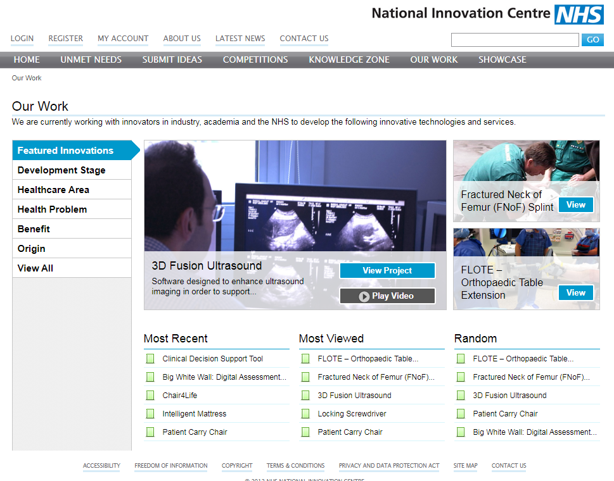614x481 pixels.
Task: Click document icon beside Clinical Decision Support Tool
Action: [x=150, y=359]
